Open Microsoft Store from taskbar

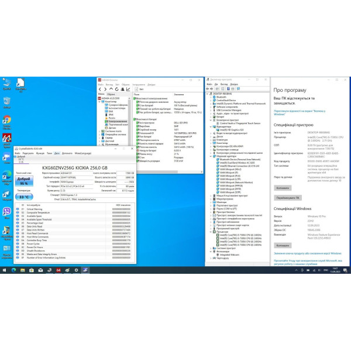[x=32, y=270]
